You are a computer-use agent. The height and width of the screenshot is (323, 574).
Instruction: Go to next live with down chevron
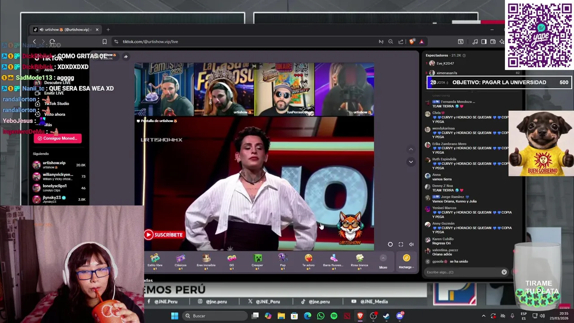click(411, 161)
